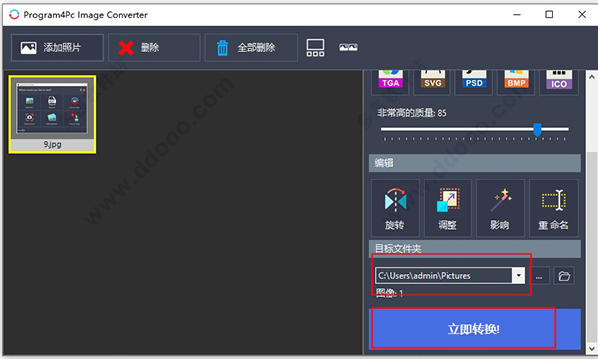Switch to small thumbnails view icon
This screenshot has width=598, height=359.
(348, 47)
